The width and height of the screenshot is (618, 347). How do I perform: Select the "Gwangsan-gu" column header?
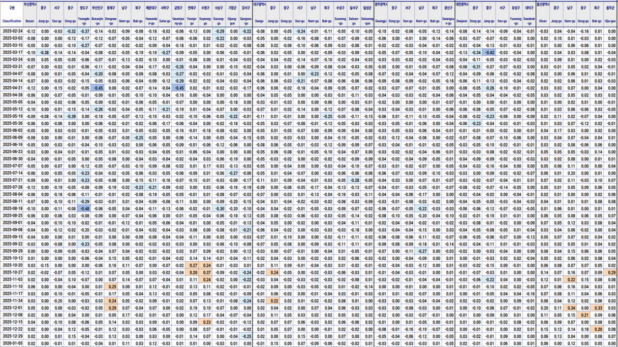448,21
